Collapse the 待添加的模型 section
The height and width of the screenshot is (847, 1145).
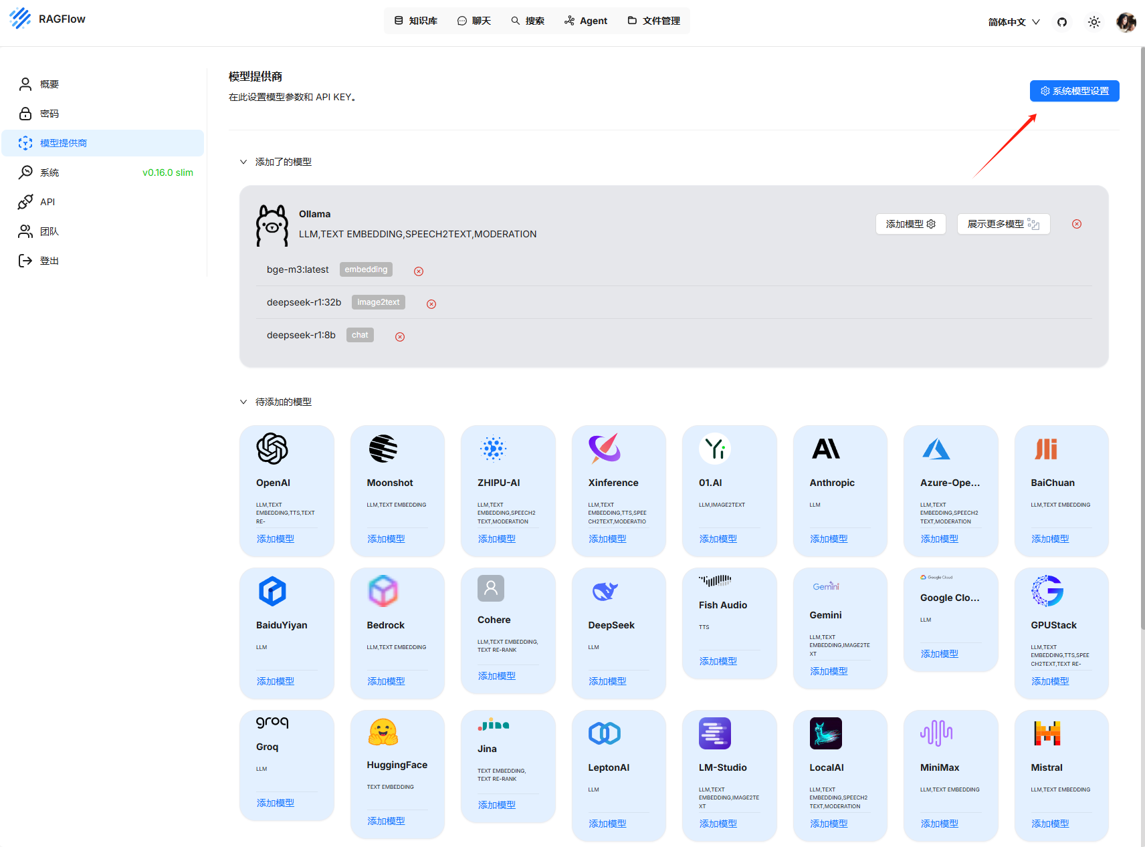[243, 402]
